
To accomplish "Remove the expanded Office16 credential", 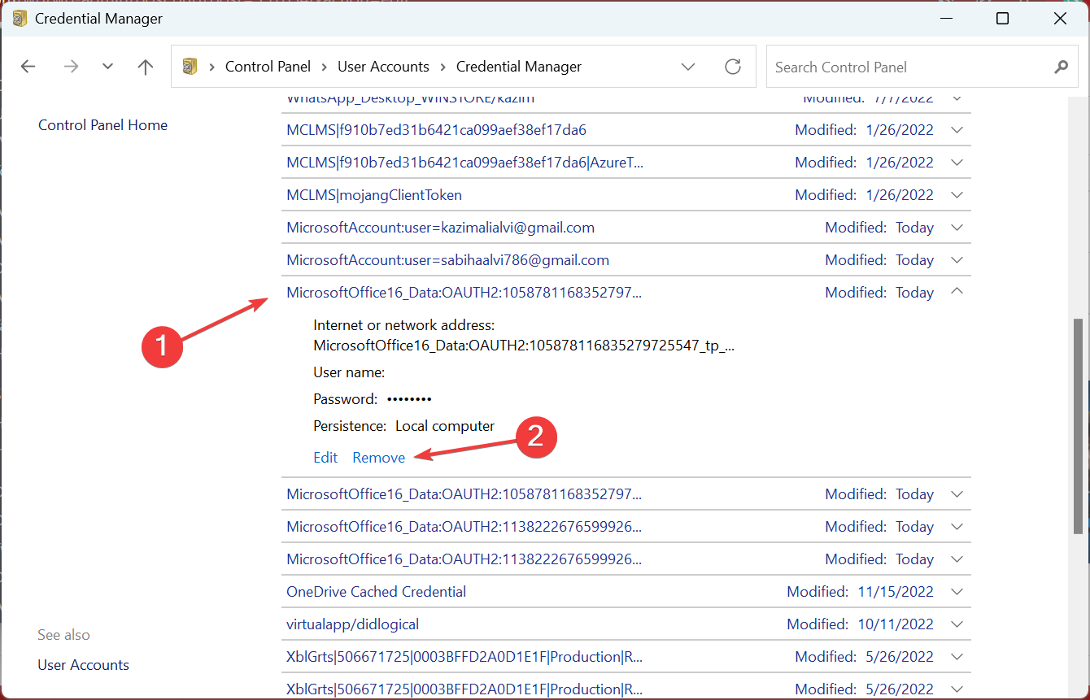I will pos(378,458).
